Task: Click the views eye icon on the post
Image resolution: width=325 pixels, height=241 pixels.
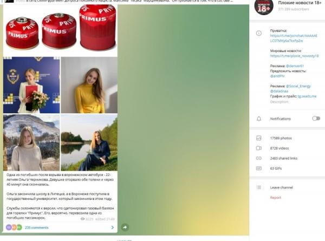Action: pyautogui.click(x=82, y=219)
